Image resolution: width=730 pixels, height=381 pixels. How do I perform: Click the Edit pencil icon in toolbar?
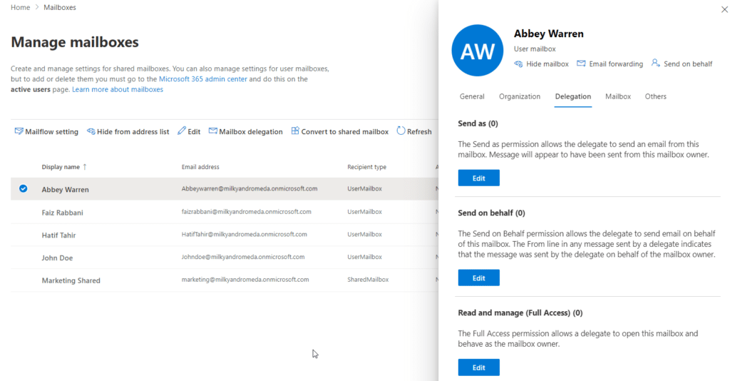click(x=182, y=131)
